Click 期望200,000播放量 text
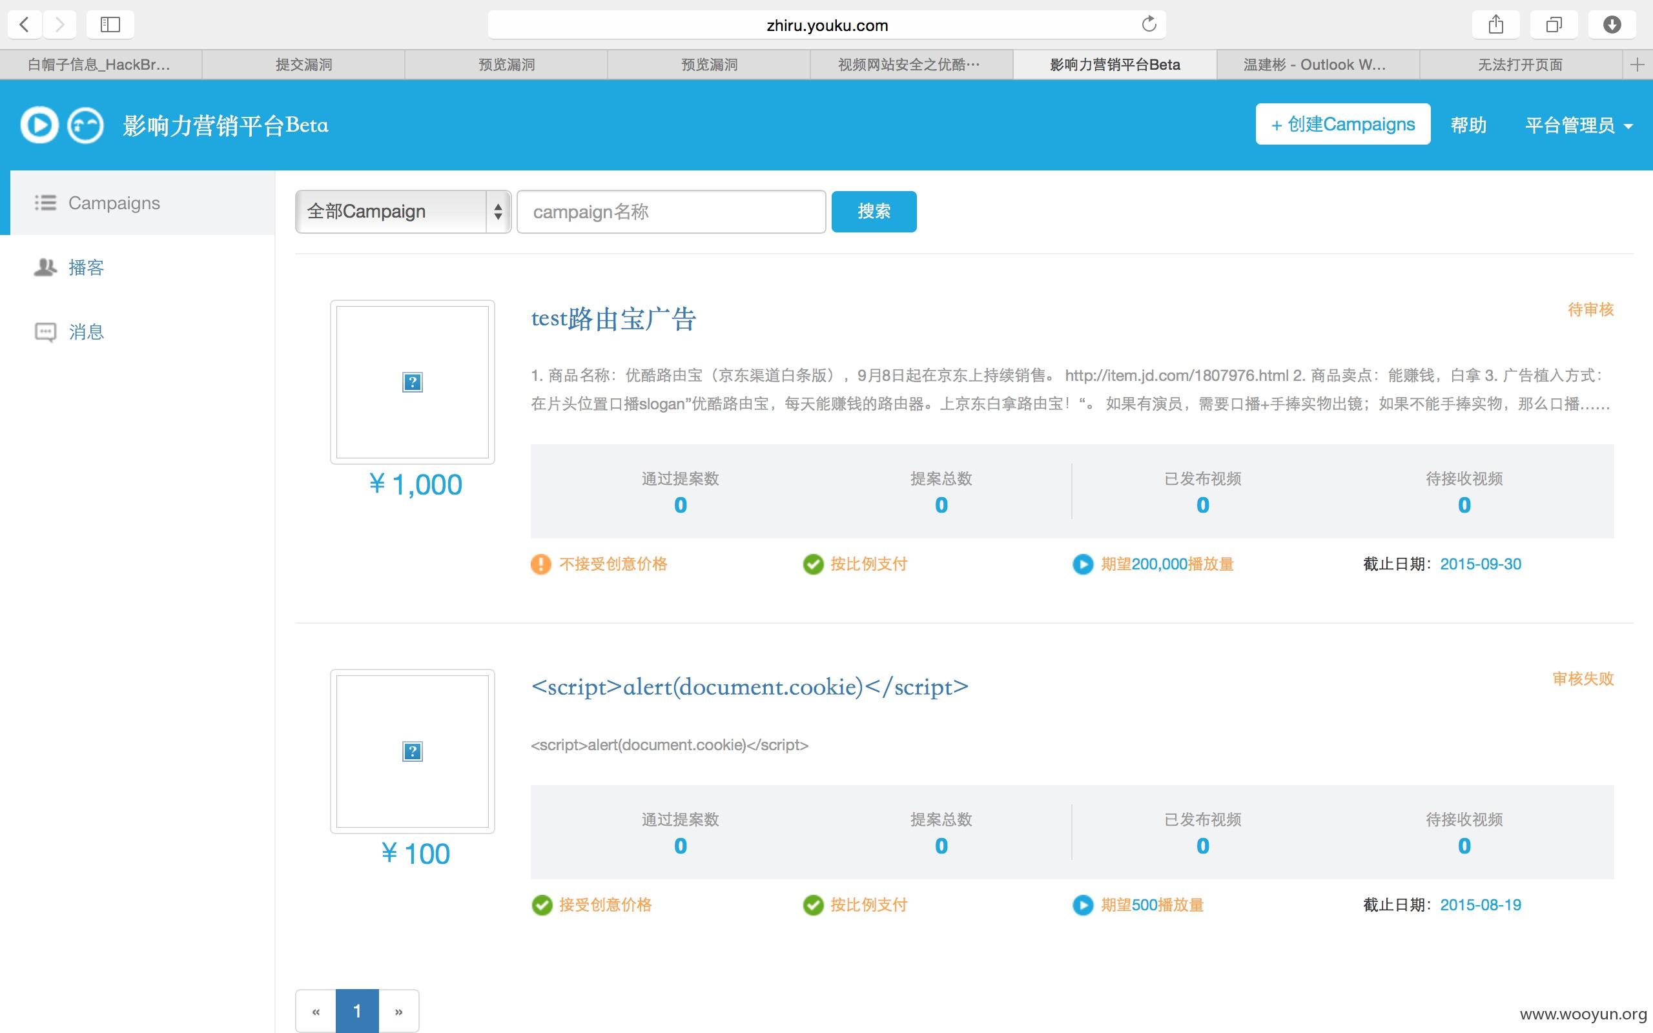Image resolution: width=1653 pixels, height=1033 pixels. pyautogui.click(x=1167, y=564)
